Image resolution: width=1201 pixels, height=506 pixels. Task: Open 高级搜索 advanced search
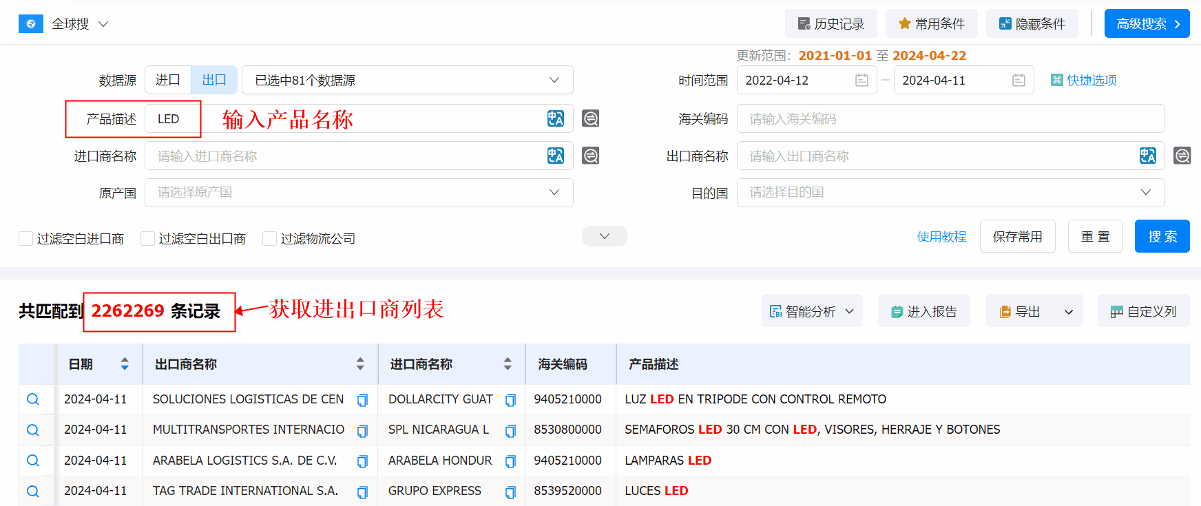click(x=1147, y=24)
